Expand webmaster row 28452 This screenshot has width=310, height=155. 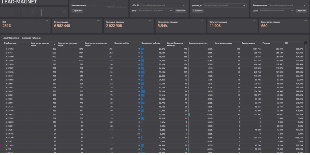(x=6, y=114)
